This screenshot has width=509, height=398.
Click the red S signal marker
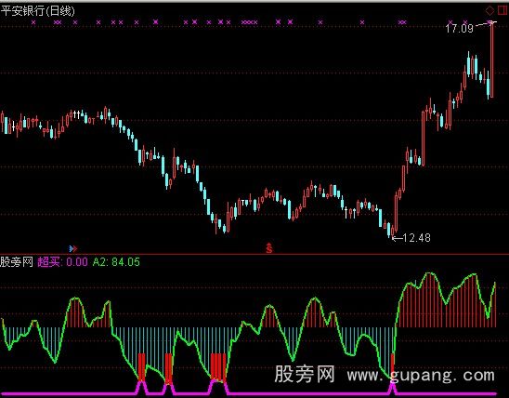269,247
